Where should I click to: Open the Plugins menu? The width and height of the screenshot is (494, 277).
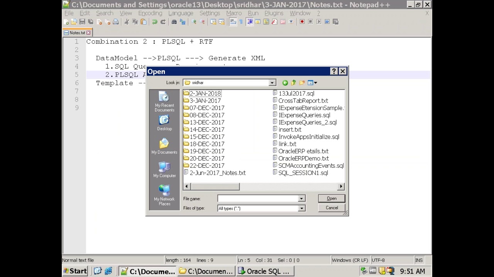click(x=274, y=13)
